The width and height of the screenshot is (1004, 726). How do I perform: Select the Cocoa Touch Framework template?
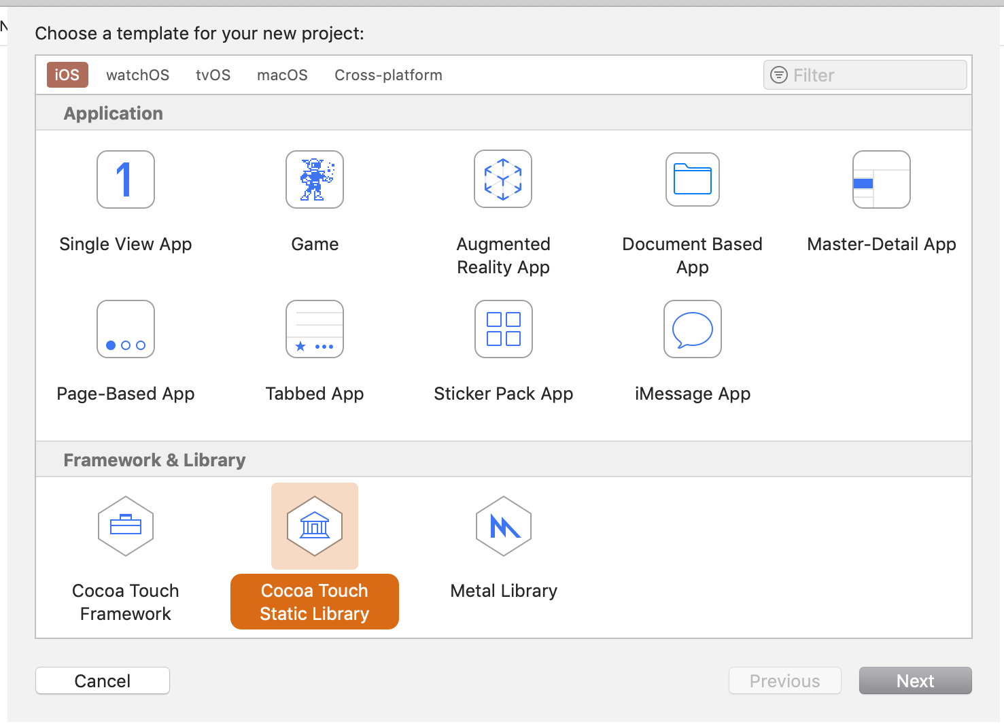(125, 526)
